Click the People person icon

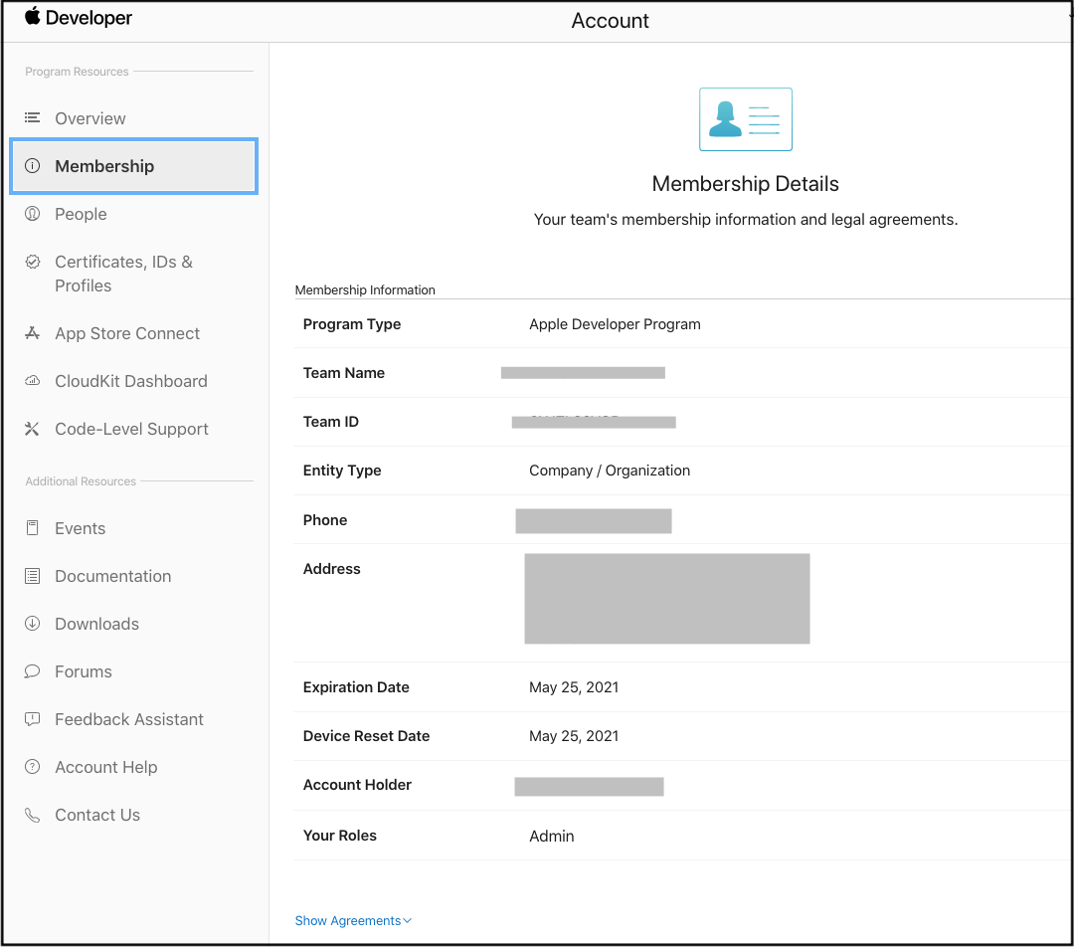coord(33,214)
